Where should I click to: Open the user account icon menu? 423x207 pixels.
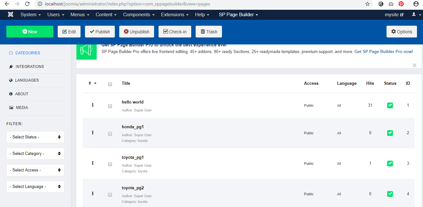tap(415, 15)
